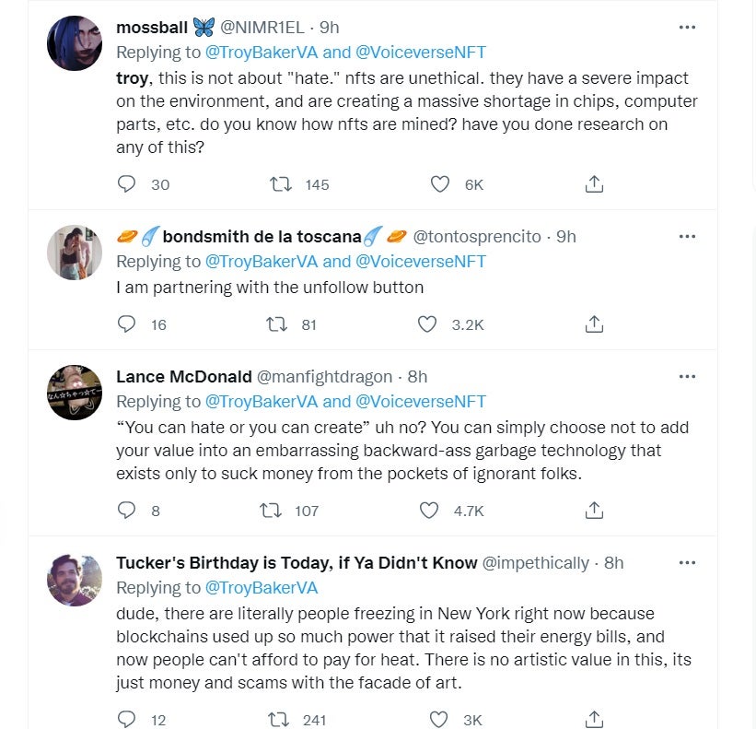Open the Tucker's Birthday display name
Screen dimensions: 756x729
(x=295, y=563)
